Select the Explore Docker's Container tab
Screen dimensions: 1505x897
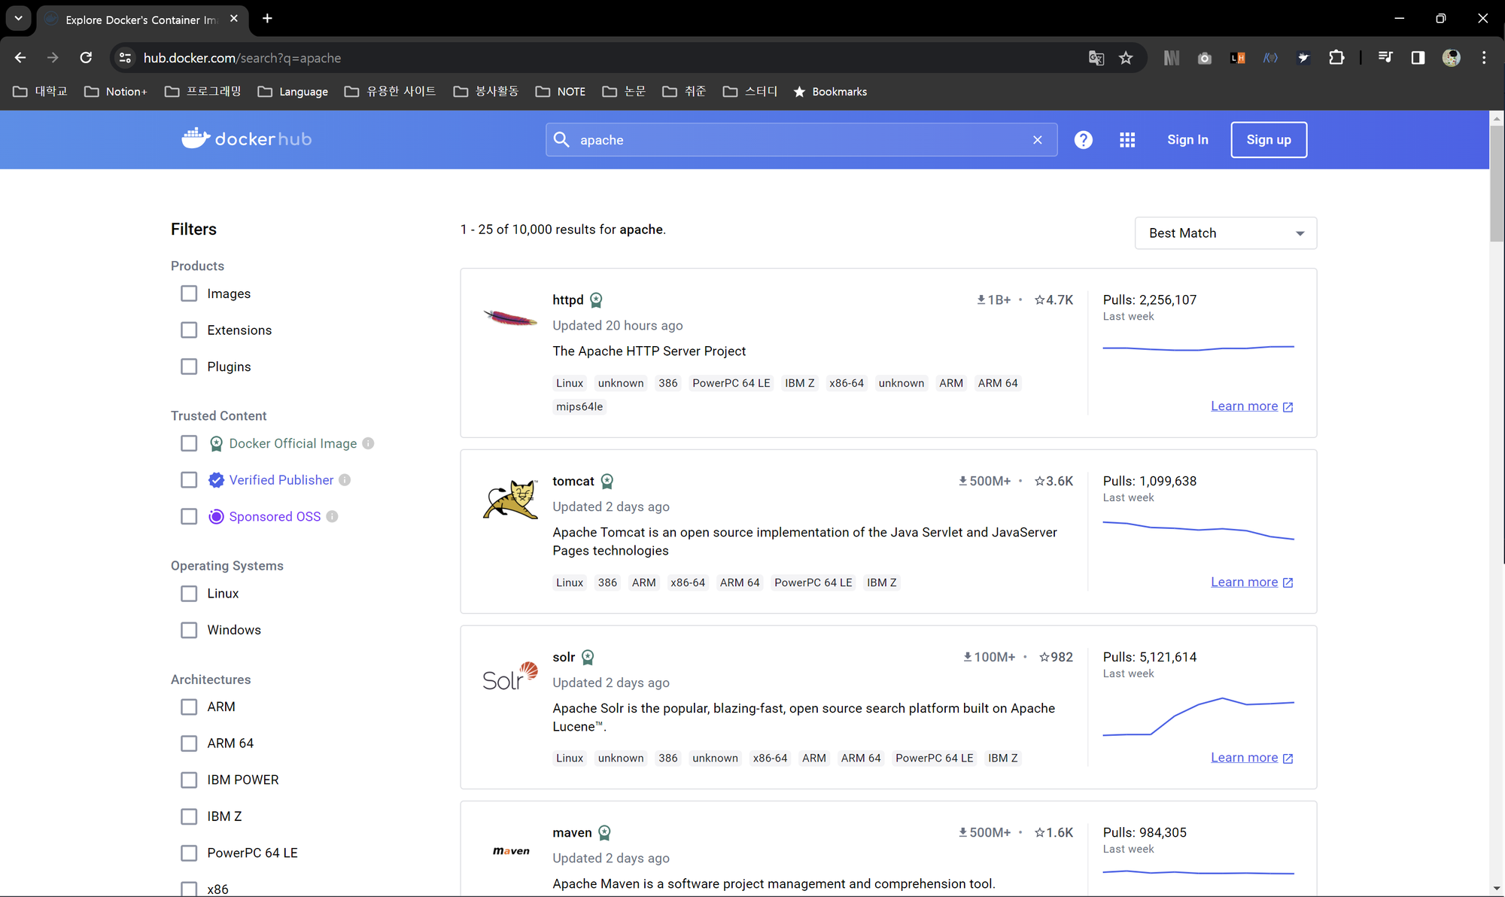click(x=141, y=20)
